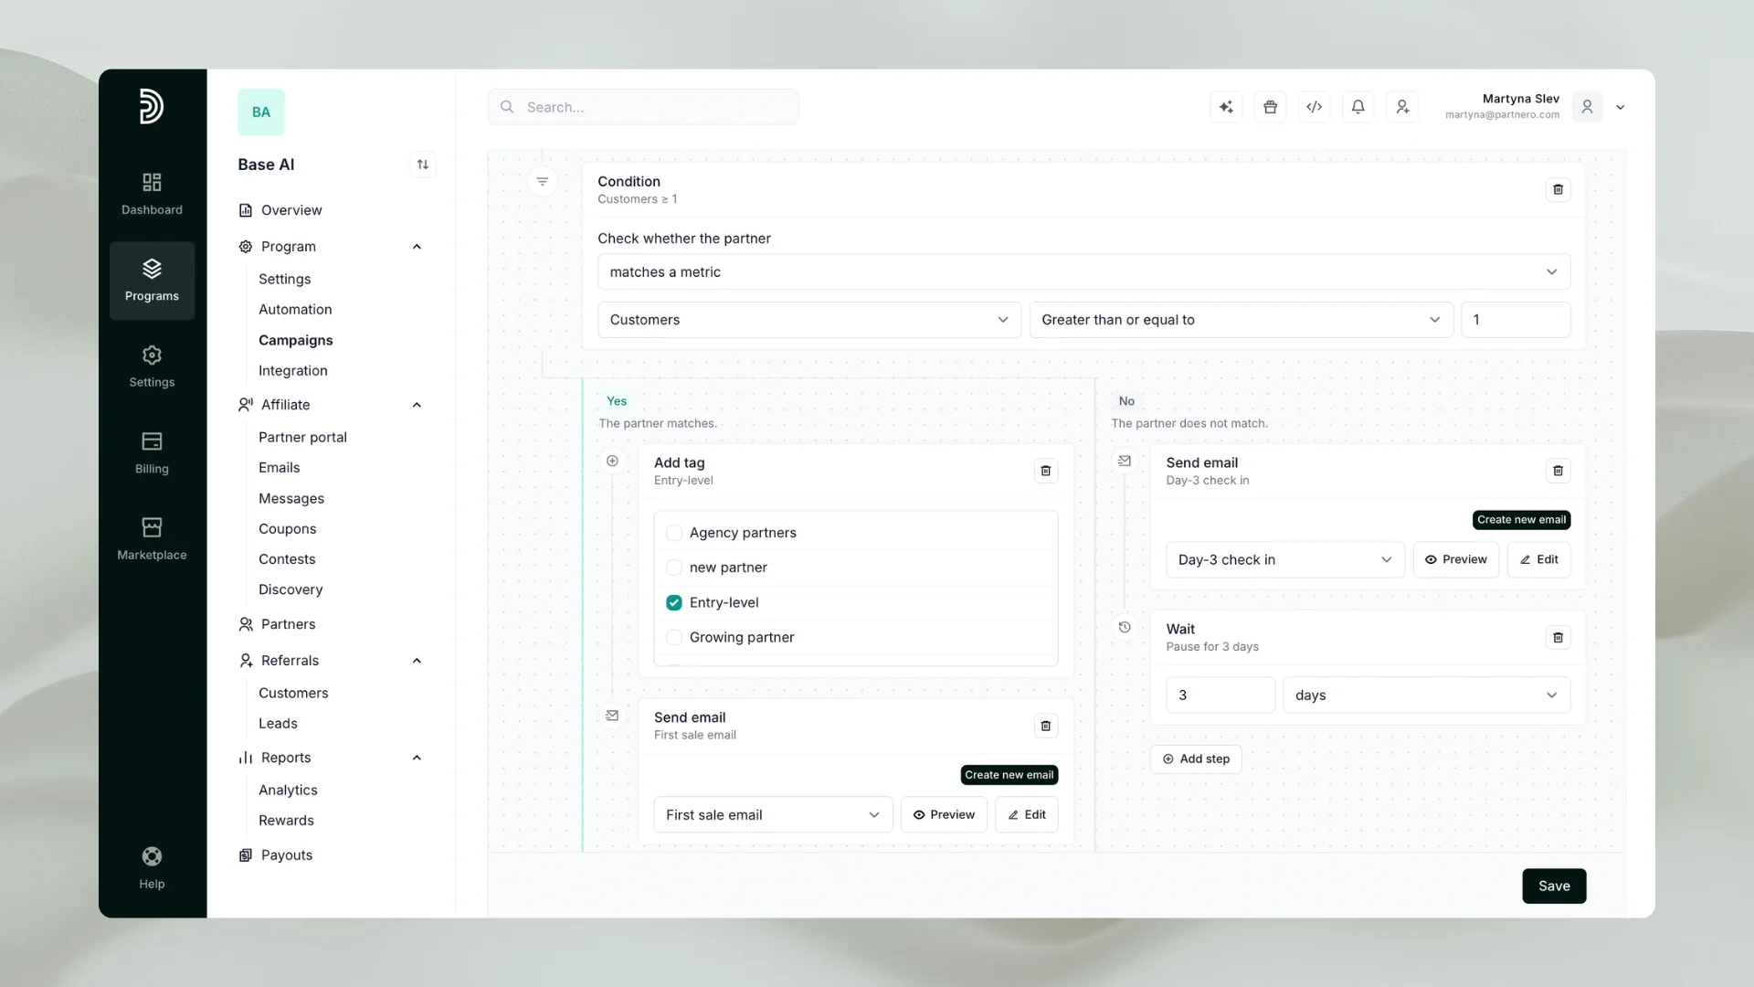1754x987 pixels.
Task: Delete the First sale email step
Action: point(1046,726)
